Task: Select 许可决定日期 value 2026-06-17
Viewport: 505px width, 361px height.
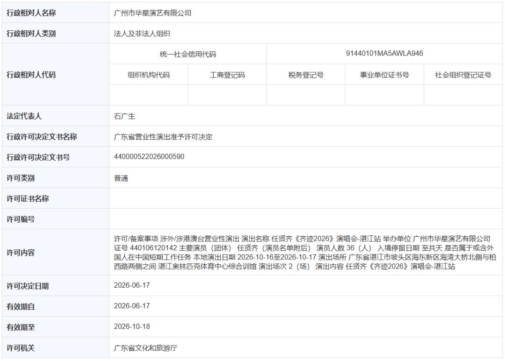Action: 132,285
